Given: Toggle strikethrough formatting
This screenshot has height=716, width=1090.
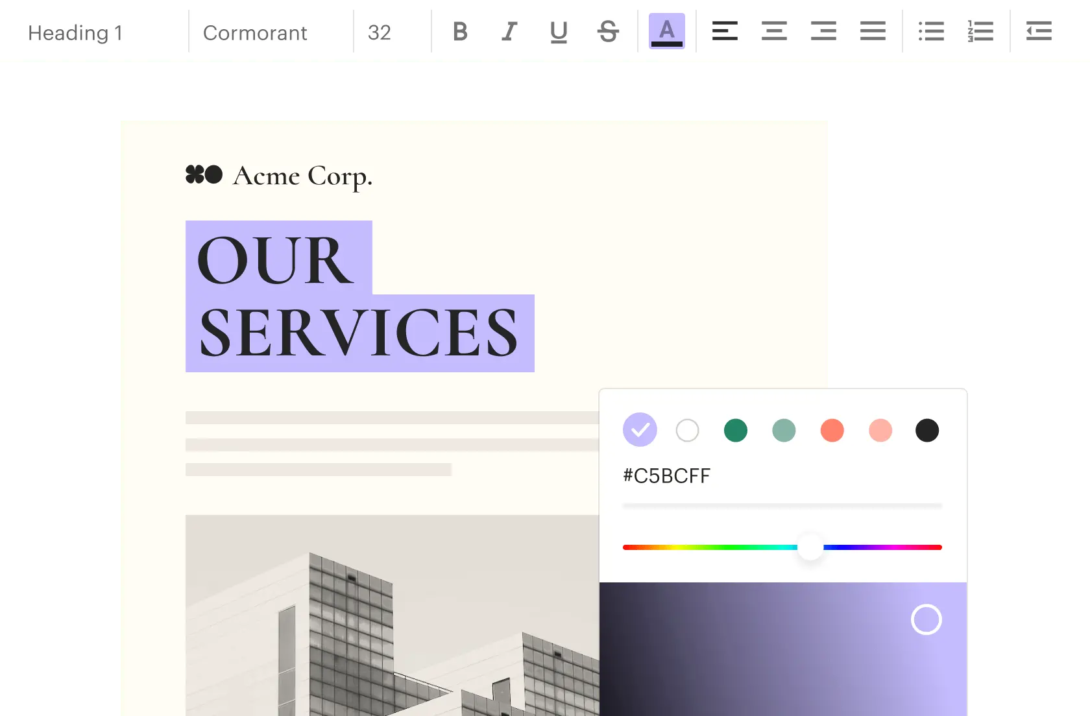Looking at the screenshot, I should [x=608, y=31].
